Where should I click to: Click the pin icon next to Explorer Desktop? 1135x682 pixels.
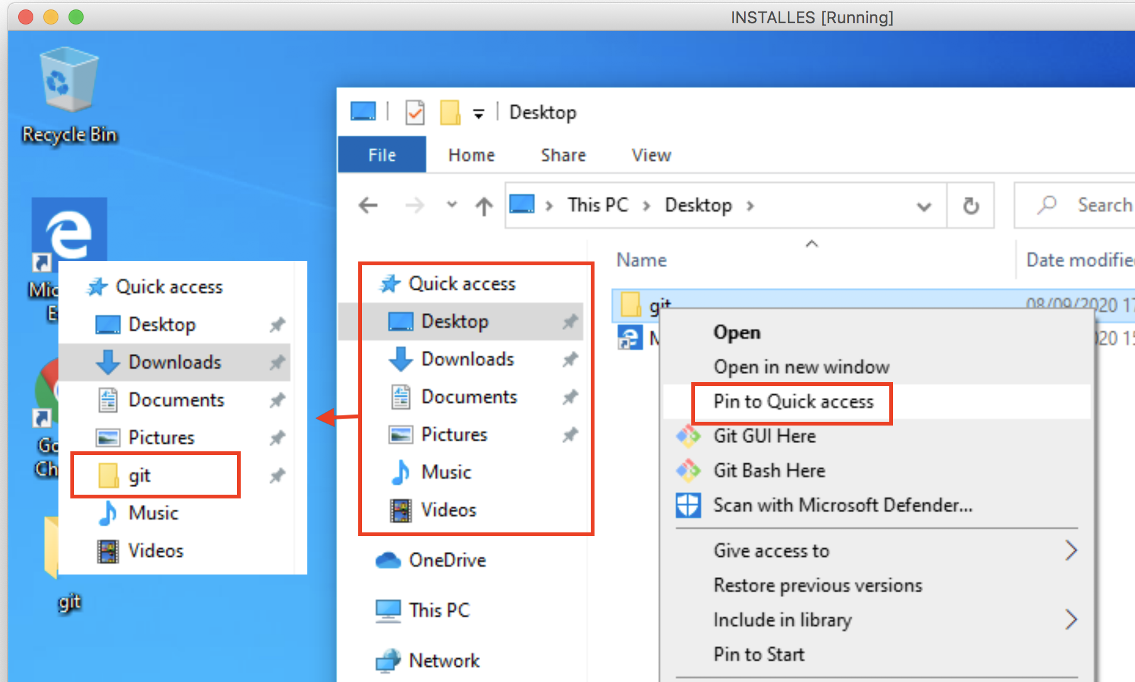570,322
